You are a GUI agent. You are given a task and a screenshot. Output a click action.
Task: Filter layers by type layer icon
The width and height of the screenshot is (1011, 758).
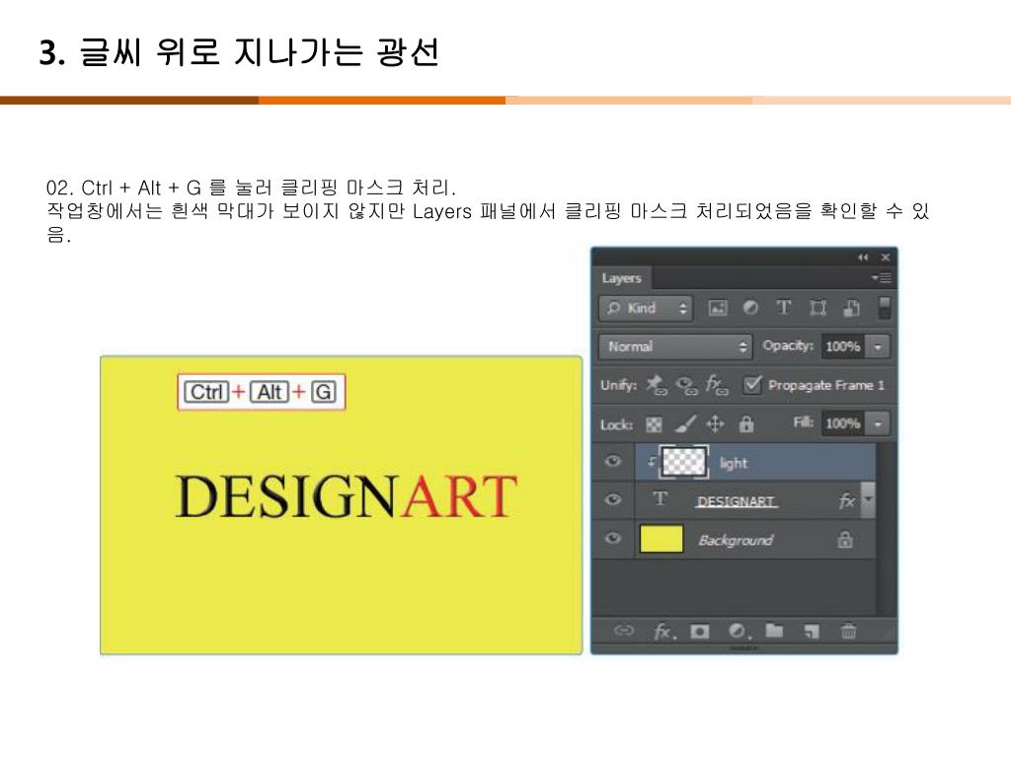click(783, 308)
